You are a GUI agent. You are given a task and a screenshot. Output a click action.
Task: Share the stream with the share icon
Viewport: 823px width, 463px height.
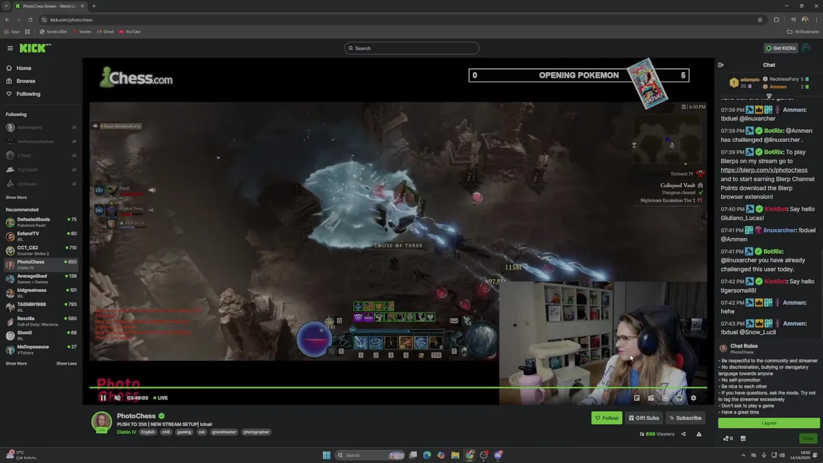(x=683, y=434)
